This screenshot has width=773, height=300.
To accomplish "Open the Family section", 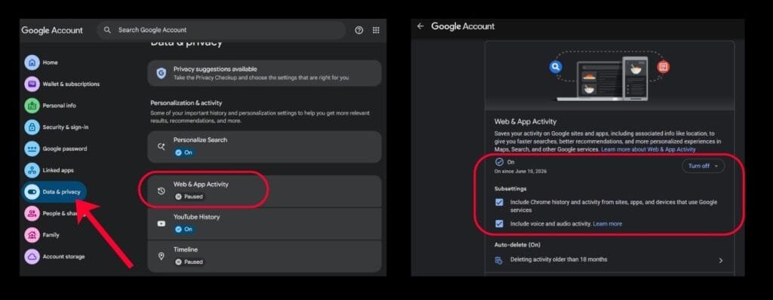I will pyautogui.click(x=51, y=235).
